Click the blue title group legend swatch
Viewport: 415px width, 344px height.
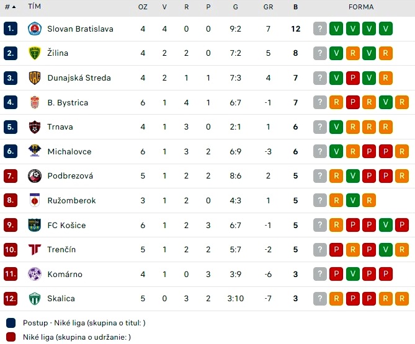(11, 323)
